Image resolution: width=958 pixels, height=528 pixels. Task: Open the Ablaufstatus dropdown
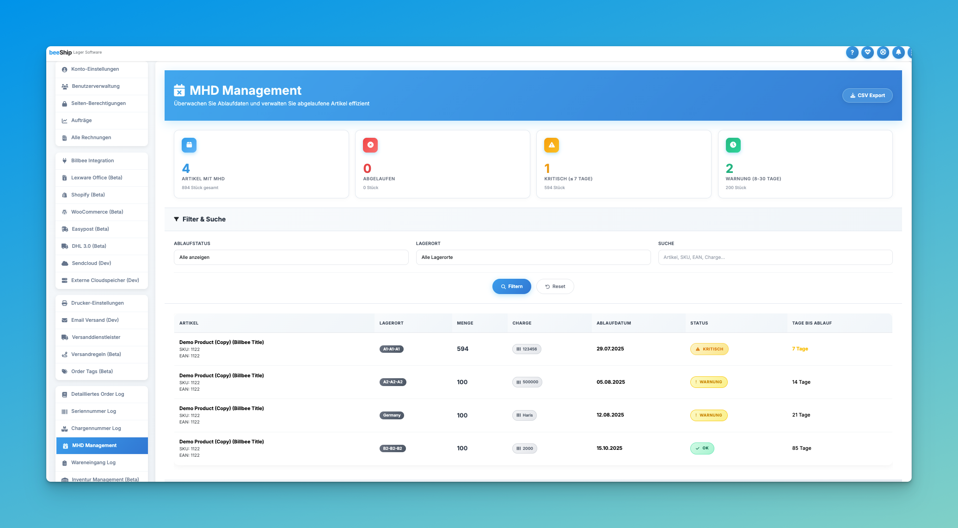pyautogui.click(x=291, y=258)
